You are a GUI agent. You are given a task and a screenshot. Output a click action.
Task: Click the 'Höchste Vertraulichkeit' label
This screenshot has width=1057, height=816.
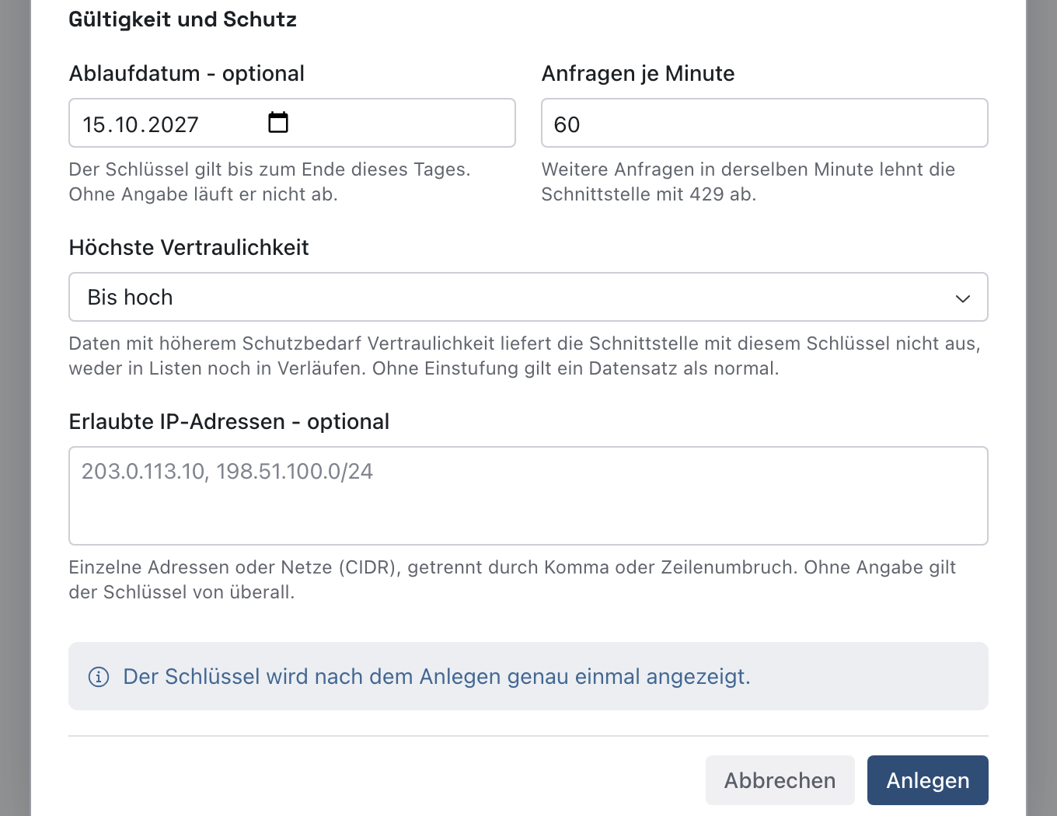(x=189, y=248)
